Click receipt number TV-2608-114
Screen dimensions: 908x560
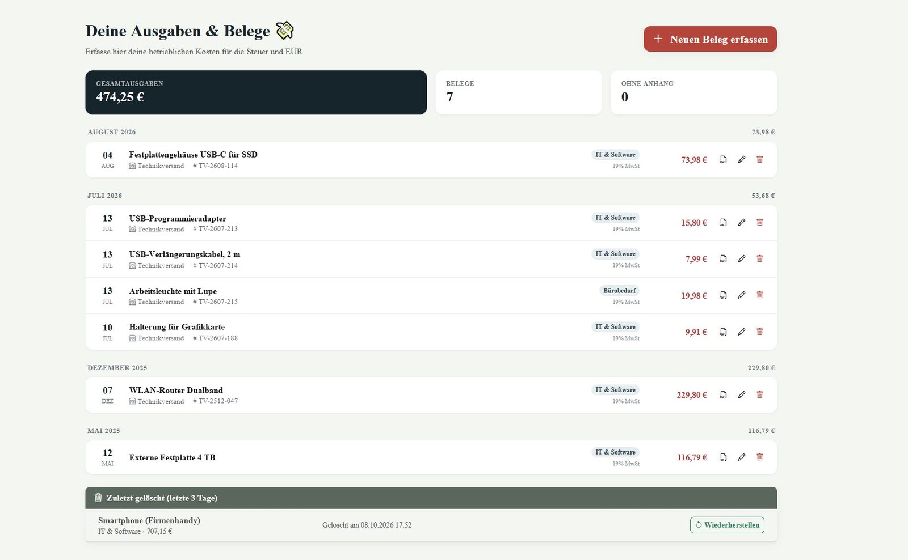[215, 166]
